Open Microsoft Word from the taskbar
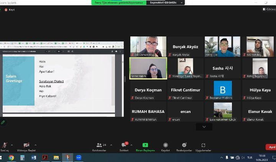This screenshot has height=162, width=276. click(33, 157)
